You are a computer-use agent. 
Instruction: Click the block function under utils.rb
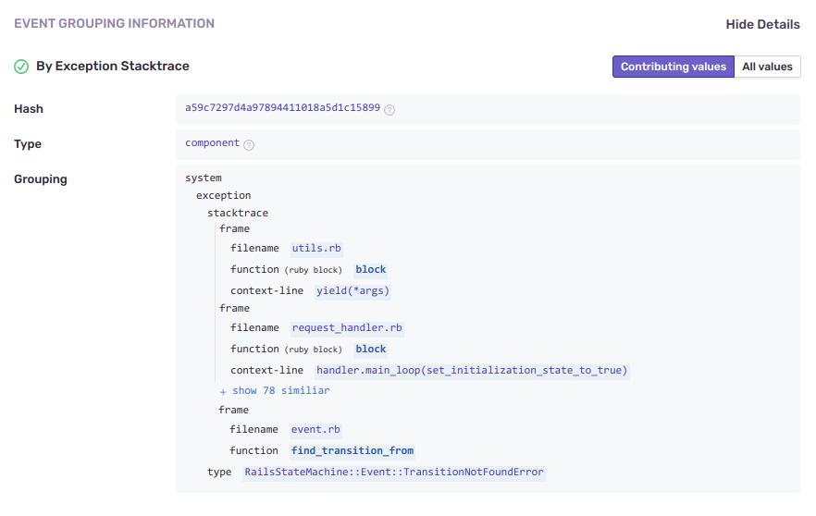pos(371,269)
